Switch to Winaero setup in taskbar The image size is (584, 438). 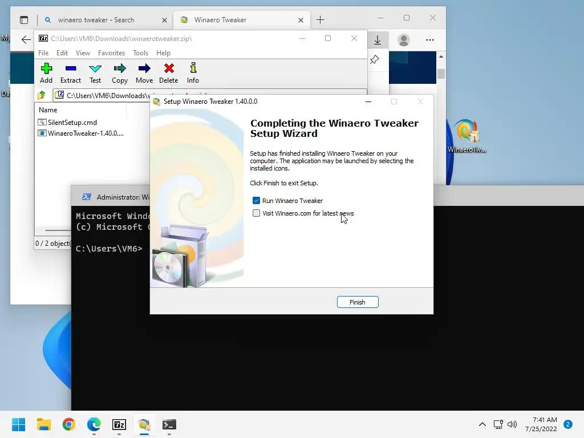tap(144, 424)
